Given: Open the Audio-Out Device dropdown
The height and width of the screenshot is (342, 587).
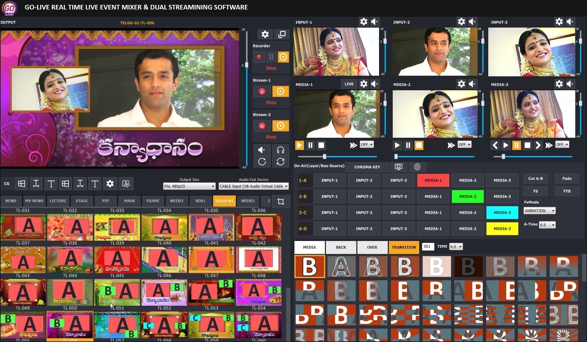Looking at the screenshot, I should 253,186.
